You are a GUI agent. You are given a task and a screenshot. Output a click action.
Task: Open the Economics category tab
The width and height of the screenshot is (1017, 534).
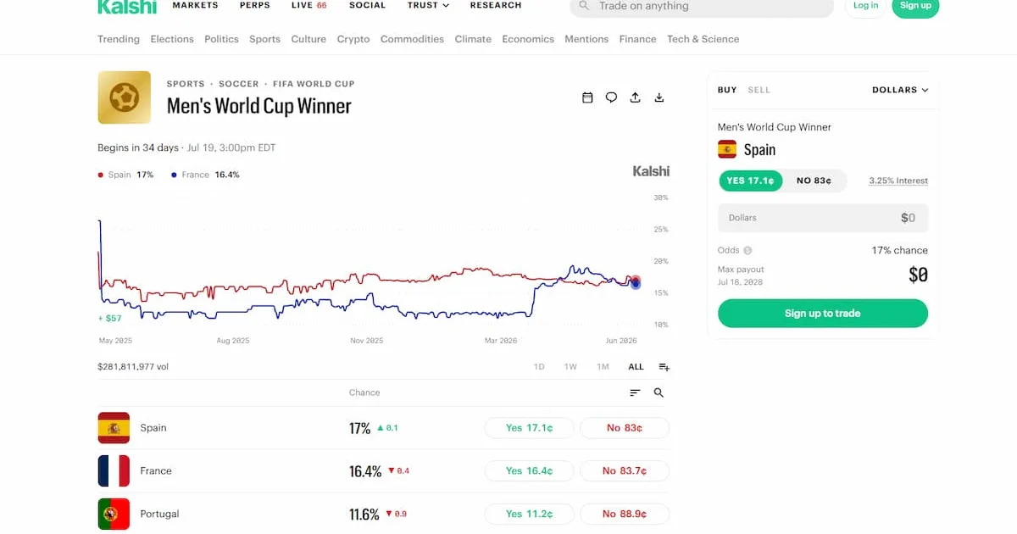point(528,39)
